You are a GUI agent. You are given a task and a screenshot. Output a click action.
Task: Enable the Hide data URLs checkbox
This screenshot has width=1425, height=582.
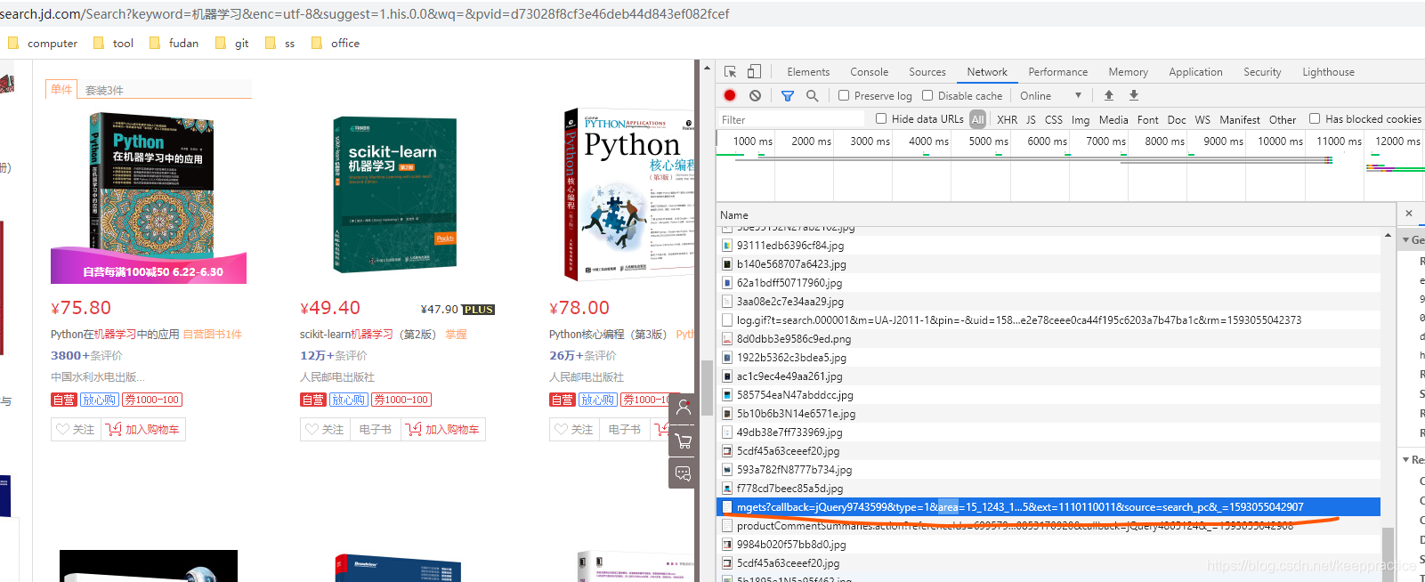tap(881, 118)
